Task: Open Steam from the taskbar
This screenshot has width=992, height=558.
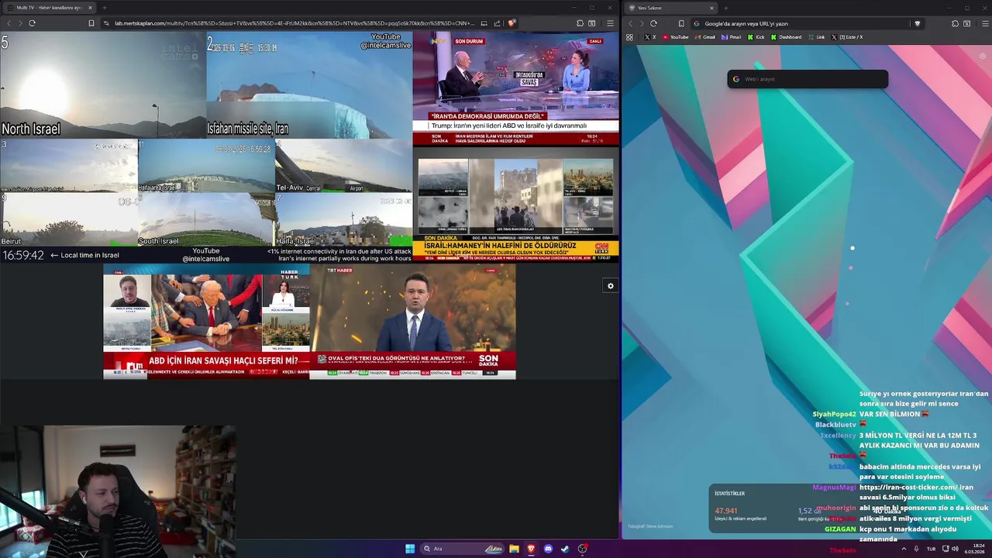Action: coord(565,549)
